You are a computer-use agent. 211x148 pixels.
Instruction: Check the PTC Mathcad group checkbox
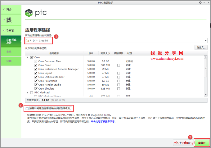tap(32, 93)
